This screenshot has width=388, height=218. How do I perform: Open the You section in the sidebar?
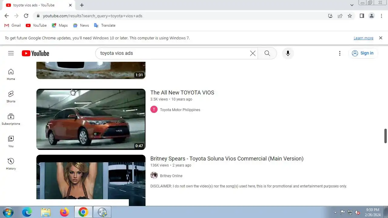click(11, 142)
